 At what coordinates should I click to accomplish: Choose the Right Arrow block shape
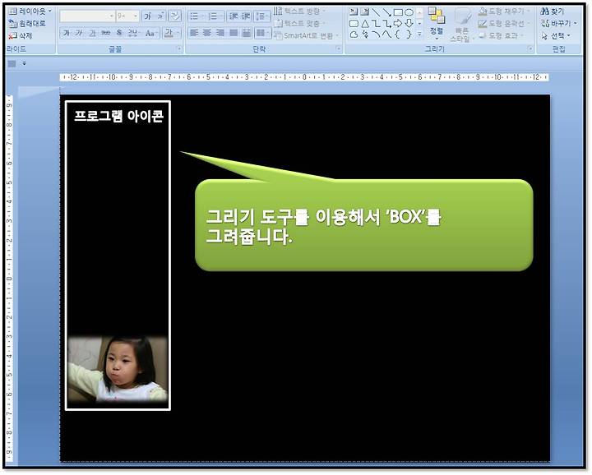pos(398,23)
